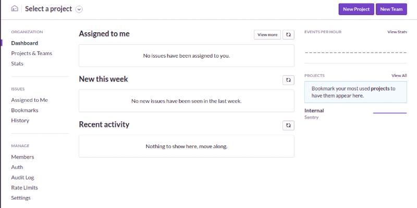417x208 pixels.
Task: Open Bookmarks in the sidebar
Action: tap(24, 110)
